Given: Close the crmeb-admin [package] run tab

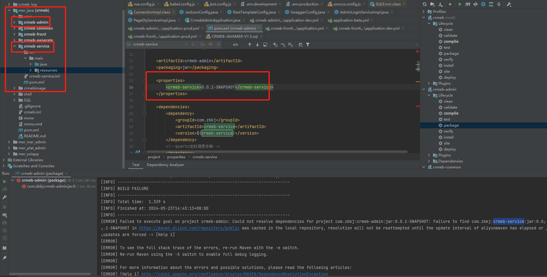Looking at the screenshot, I should pyautogui.click(x=66, y=173).
